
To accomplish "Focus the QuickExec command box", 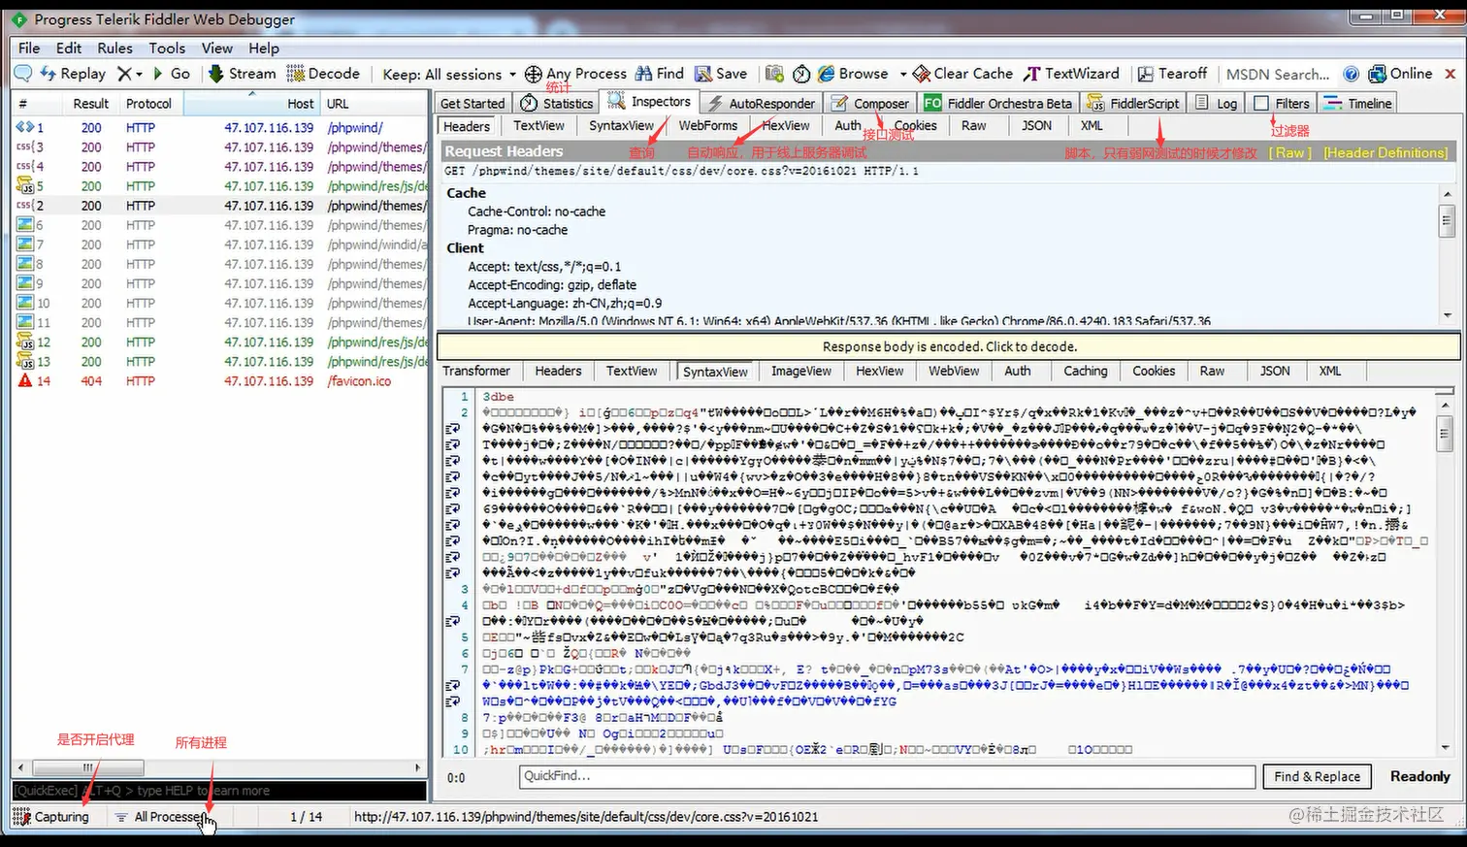I will [x=219, y=791].
